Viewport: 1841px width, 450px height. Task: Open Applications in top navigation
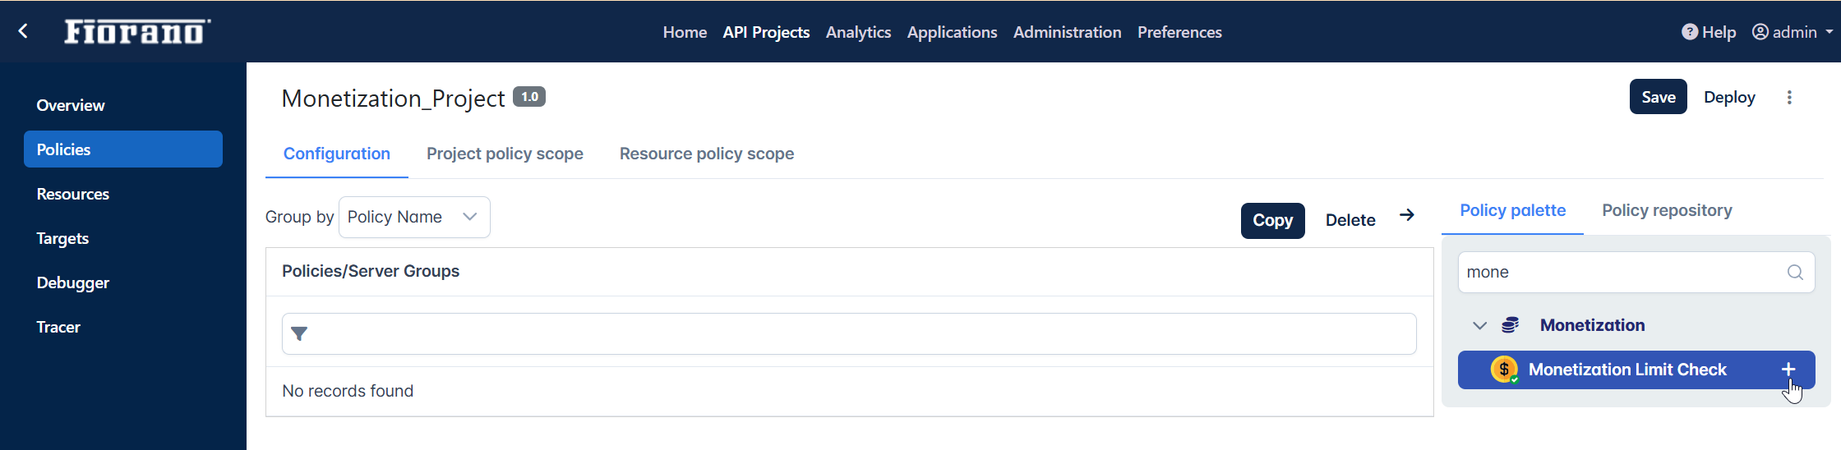coord(952,32)
